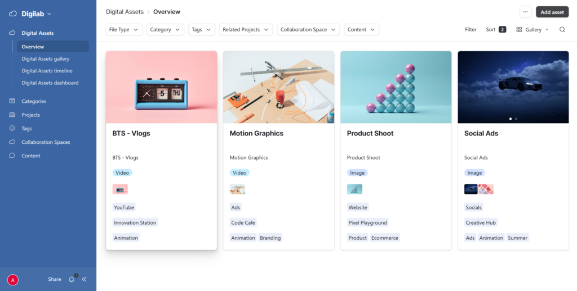Click the Innovation Station chip
This screenshot has height=291, width=577.
pos(135,222)
